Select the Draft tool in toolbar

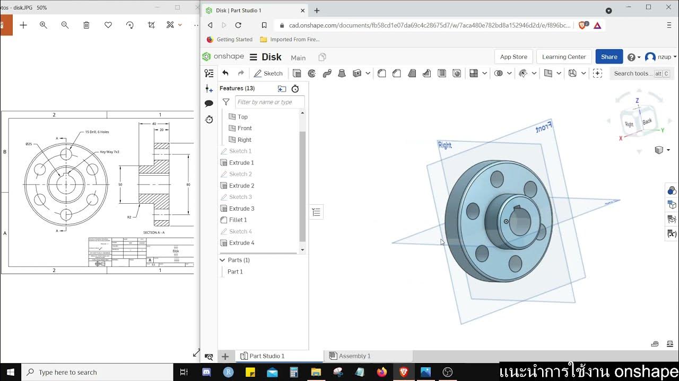[x=412, y=74]
